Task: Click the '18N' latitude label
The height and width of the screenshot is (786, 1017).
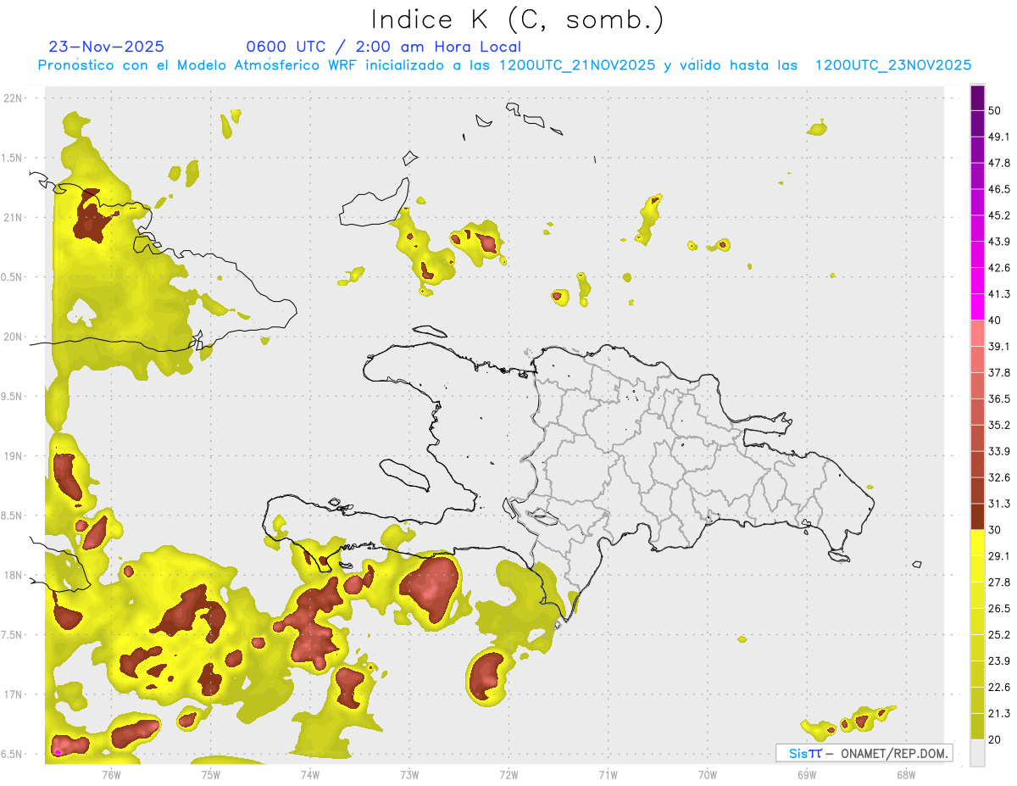Action: coord(14,575)
